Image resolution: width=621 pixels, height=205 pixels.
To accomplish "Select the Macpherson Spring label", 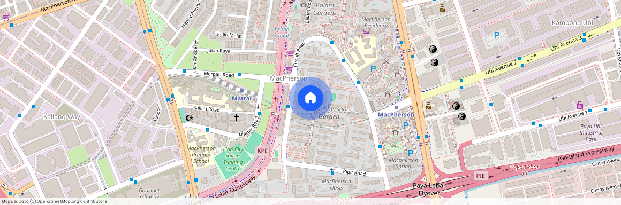I will coord(403,163).
